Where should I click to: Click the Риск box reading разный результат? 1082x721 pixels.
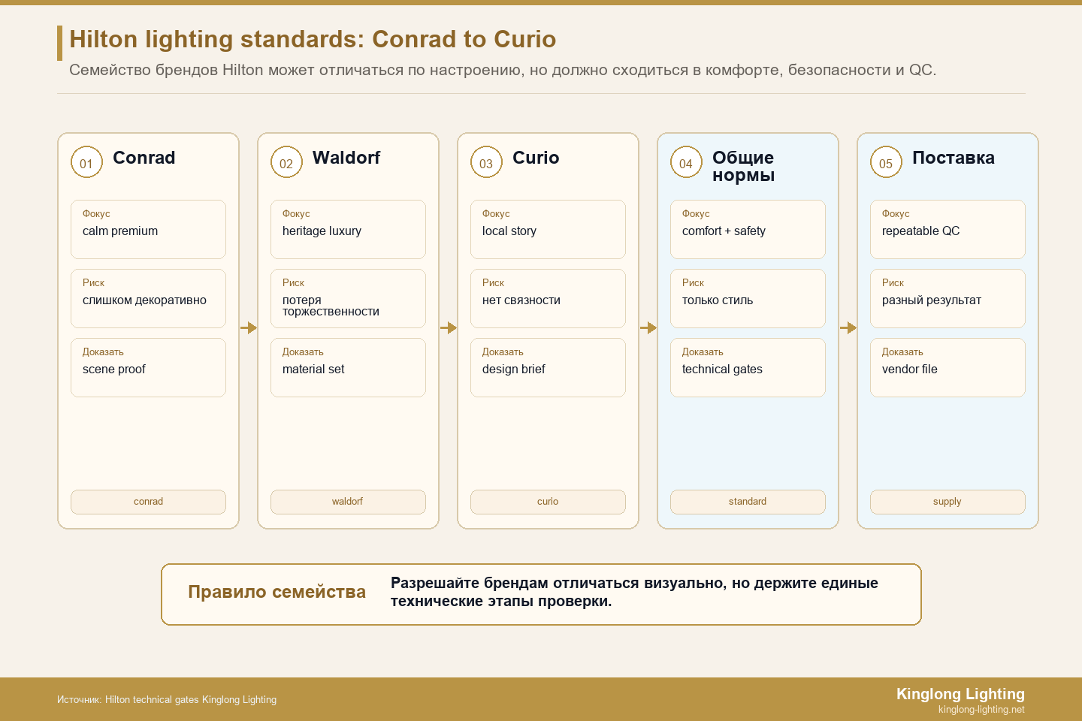(x=948, y=298)
